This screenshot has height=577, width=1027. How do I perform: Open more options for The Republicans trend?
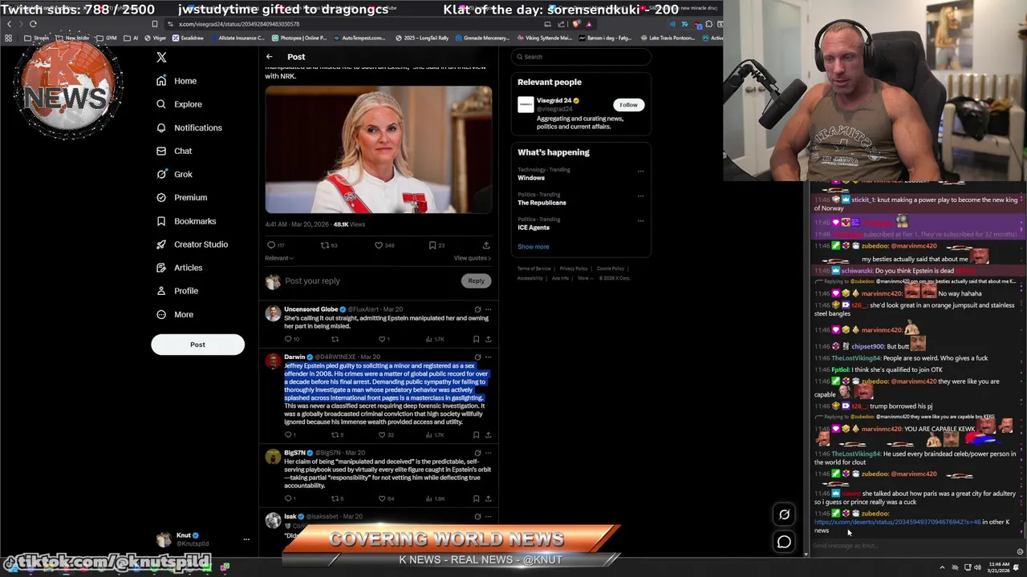click(x=640, y=196)
